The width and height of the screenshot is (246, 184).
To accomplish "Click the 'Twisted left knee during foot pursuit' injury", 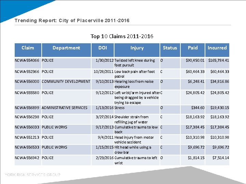I will pos(135,63).
